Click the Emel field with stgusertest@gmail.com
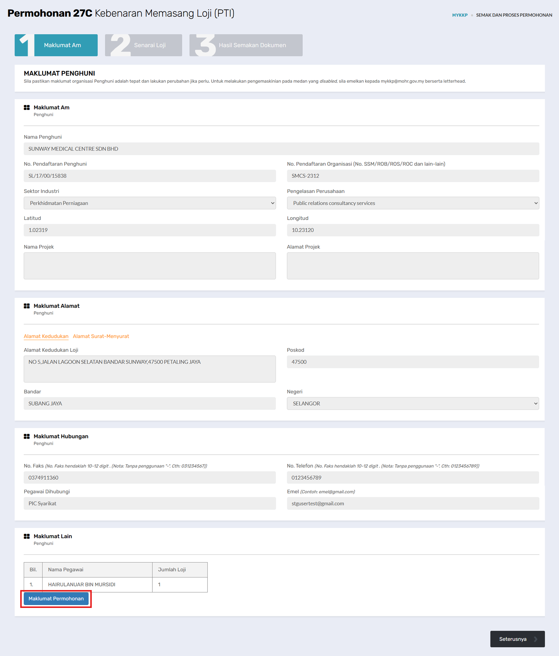Screen dimensions: 559x656 (x=413, y=503)
